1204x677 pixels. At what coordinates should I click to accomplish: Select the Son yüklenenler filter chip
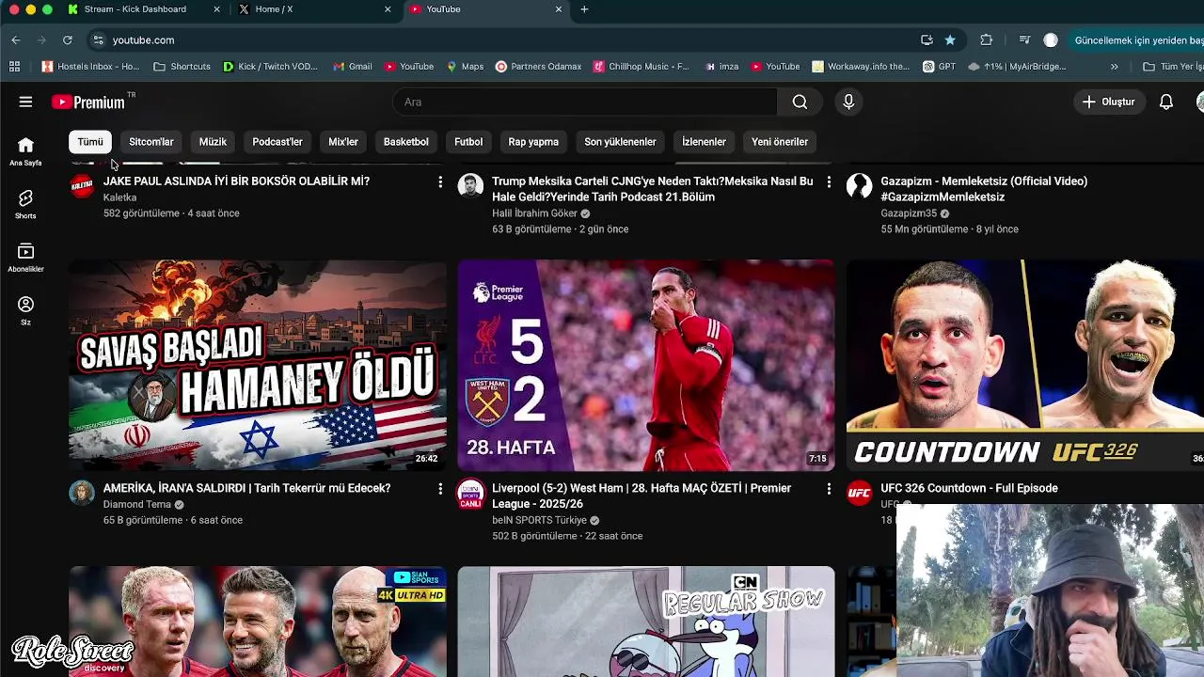620,142
